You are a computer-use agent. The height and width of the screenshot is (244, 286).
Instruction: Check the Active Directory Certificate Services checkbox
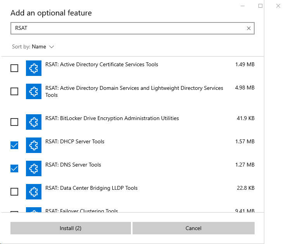tap(14, 68)
